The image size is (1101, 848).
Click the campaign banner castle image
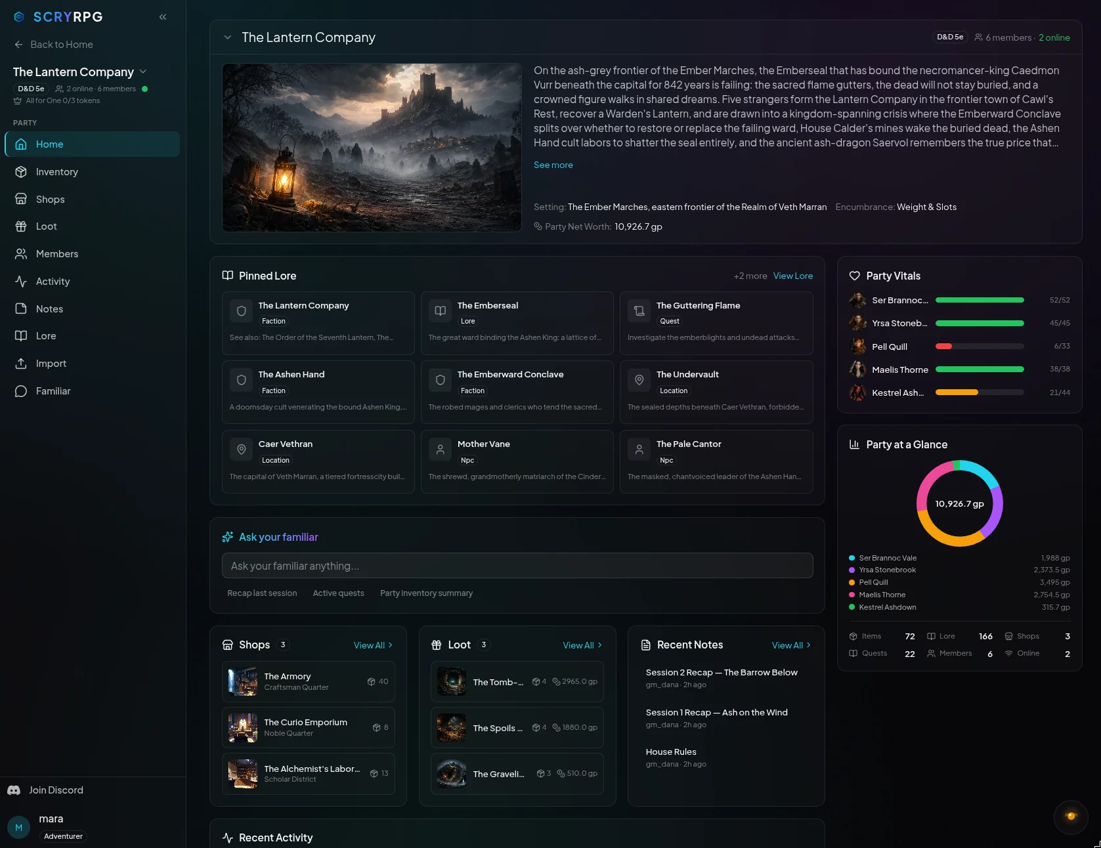372,148
